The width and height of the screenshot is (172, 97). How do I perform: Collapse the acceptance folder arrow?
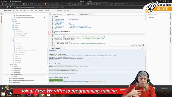tap(12, 29)
